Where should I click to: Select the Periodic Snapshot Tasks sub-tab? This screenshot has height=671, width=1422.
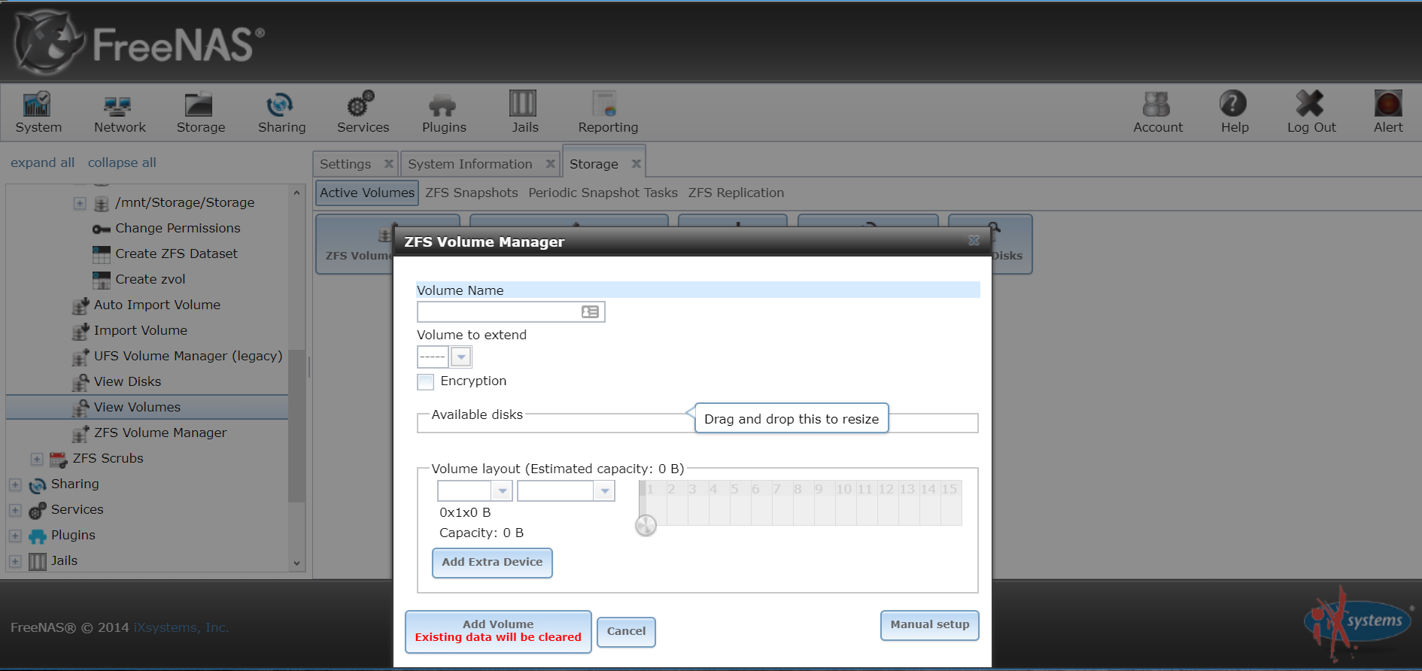point(603,193)
